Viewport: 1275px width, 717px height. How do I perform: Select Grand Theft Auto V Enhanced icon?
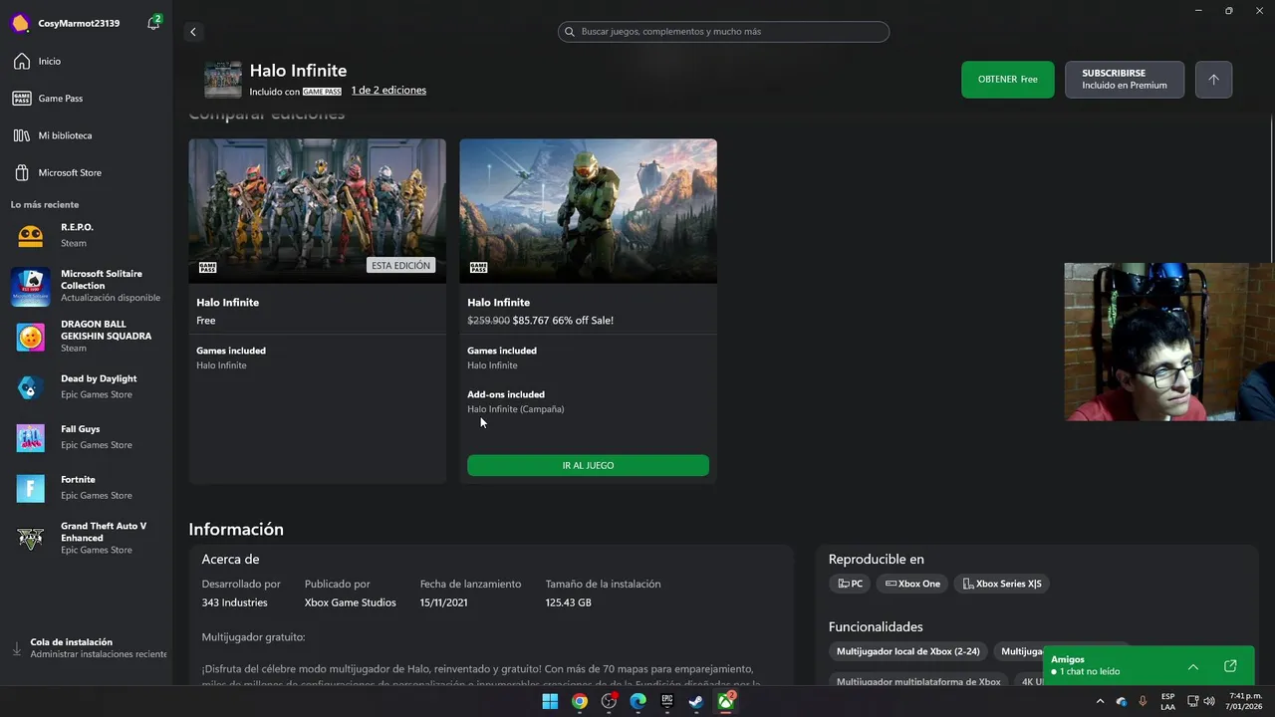(31, 539)
